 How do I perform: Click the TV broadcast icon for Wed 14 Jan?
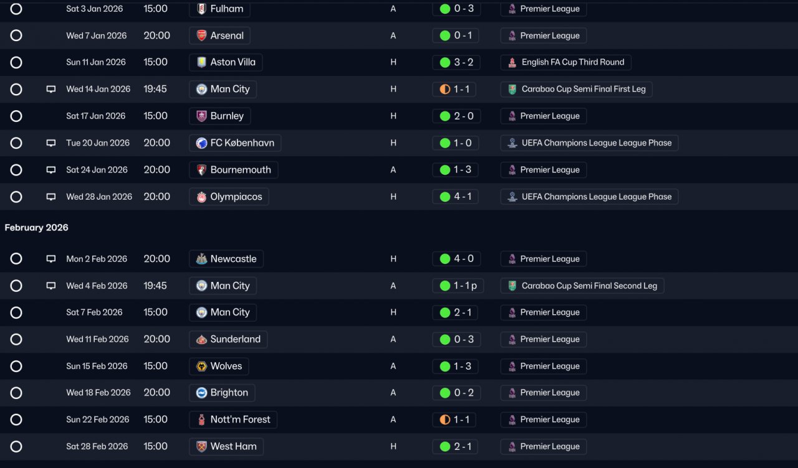[51, 89]
